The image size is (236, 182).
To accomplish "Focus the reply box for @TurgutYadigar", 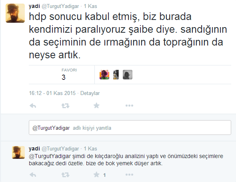I will (130, 127).
